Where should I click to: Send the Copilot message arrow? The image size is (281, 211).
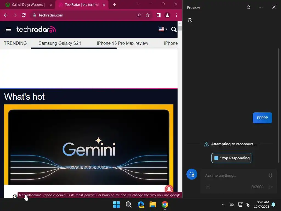pyautogui.click(x=271, y=187)
